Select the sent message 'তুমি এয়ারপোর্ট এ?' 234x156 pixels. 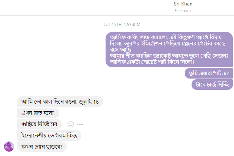coord(208,73)
